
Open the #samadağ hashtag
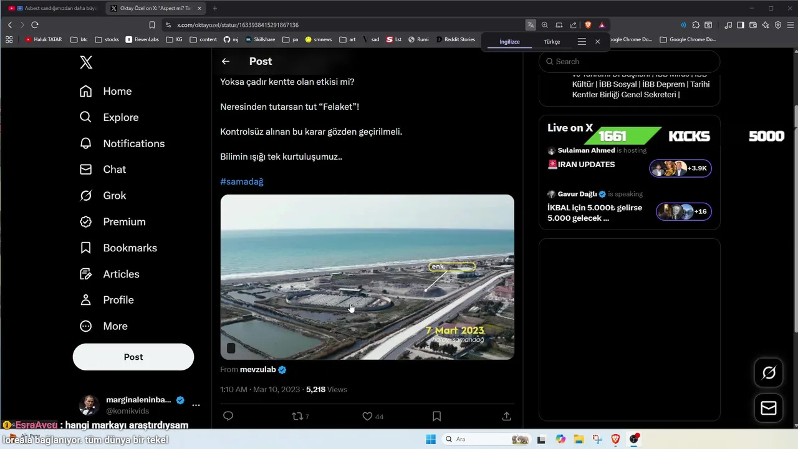(242, 181)
